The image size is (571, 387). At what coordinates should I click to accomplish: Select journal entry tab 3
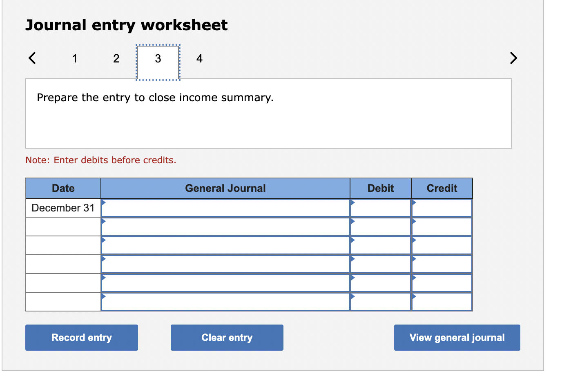coord(158,62)
